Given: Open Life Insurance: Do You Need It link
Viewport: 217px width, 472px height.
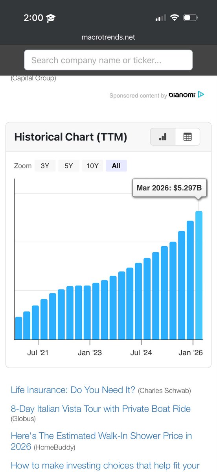Looking at the screenshot, I should (73, 390).
